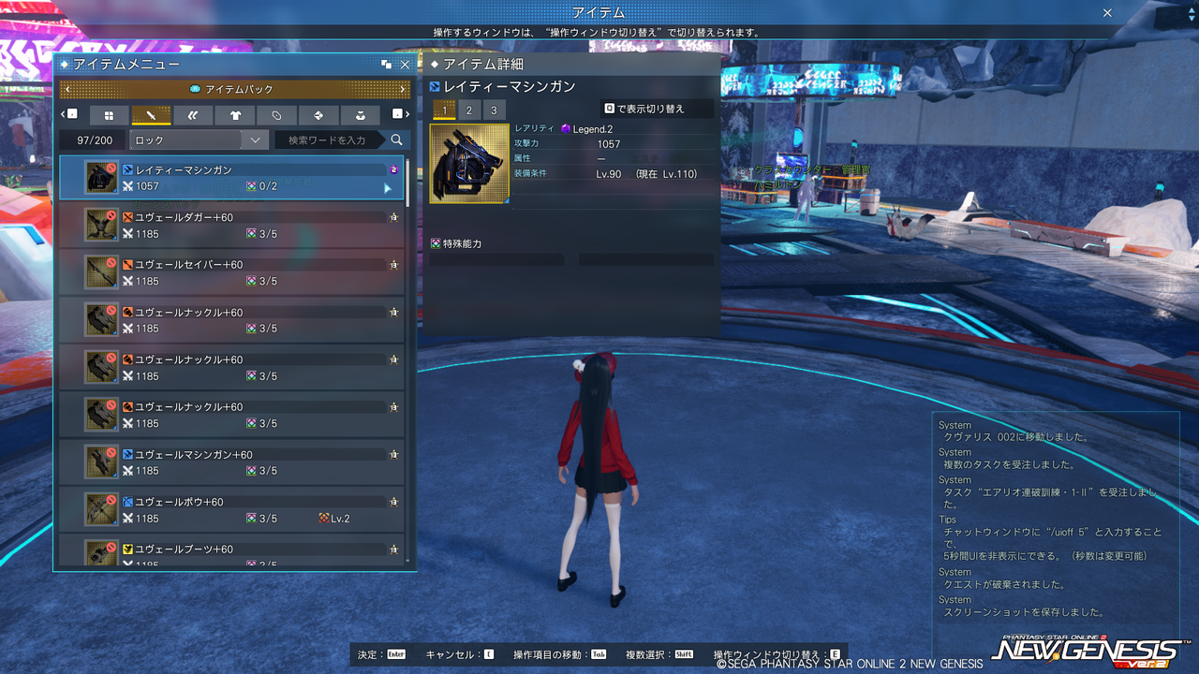Switch to detail page 2 tab

(469, 110)
